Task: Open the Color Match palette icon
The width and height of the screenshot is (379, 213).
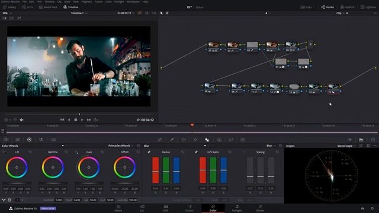Action: (18, 140)
